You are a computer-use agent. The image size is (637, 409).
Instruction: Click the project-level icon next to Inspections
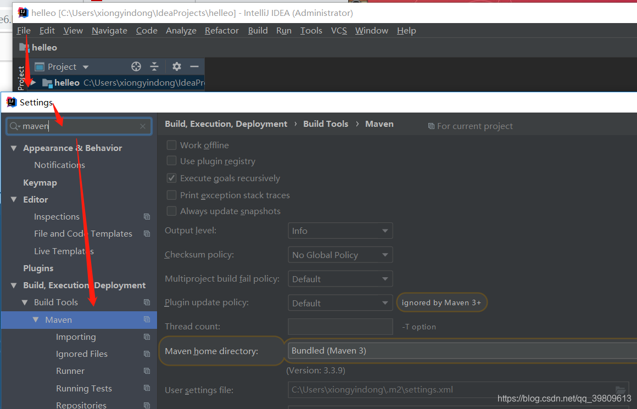click(x=147, y=216)
